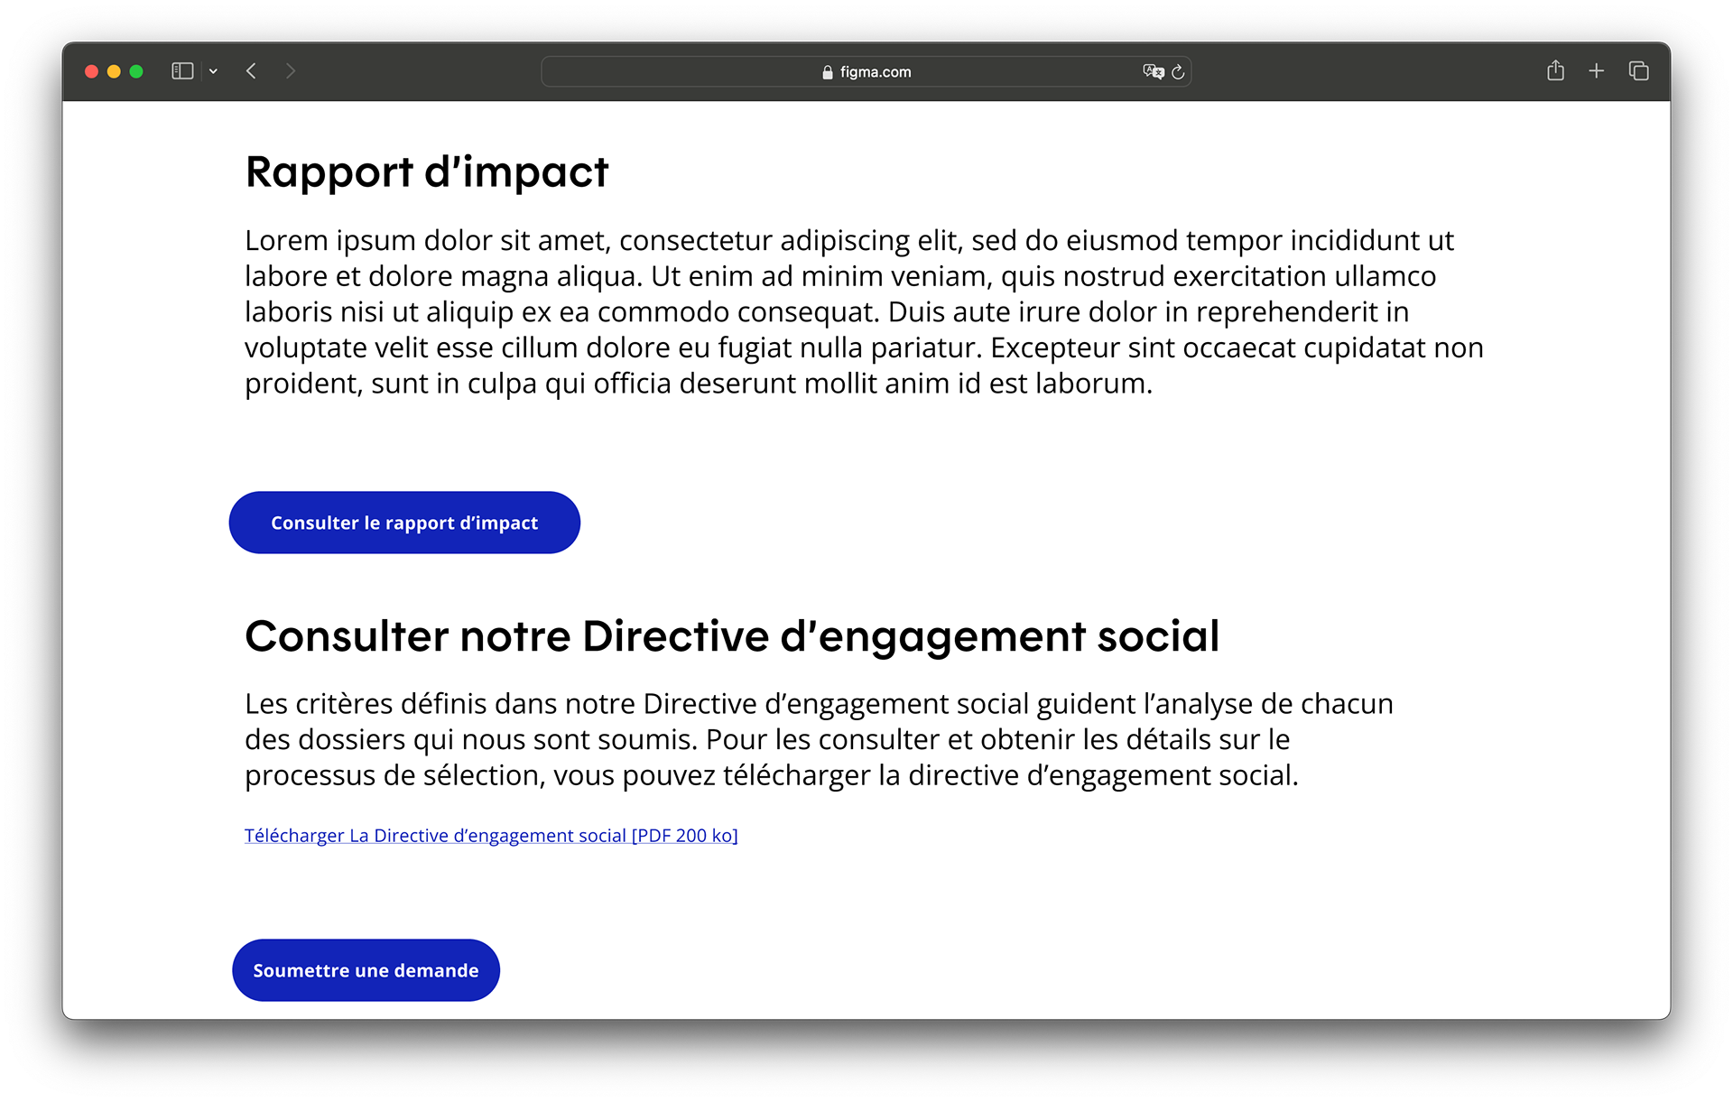Expand the sidebar tab groups dropdown chevron
The image size is (1733, 1102).
tap(213, 71)
